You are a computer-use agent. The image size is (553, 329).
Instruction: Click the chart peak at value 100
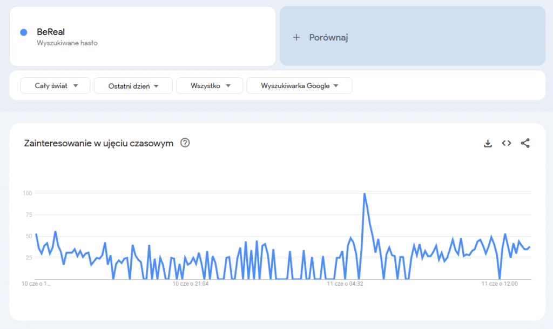point(365,193)
